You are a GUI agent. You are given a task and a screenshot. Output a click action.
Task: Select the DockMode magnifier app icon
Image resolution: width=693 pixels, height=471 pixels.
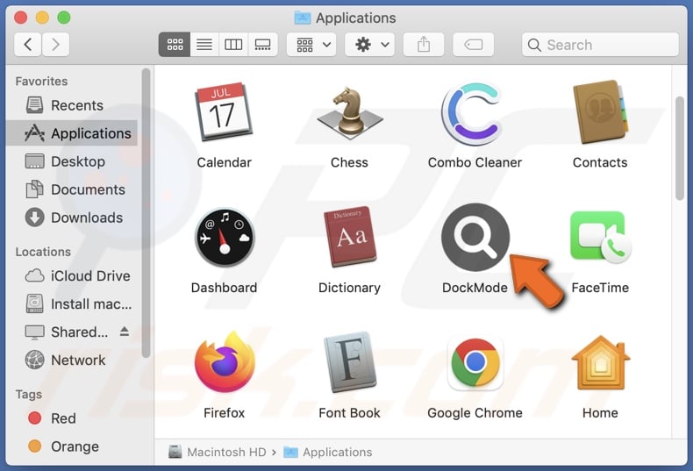click(475, 237)
